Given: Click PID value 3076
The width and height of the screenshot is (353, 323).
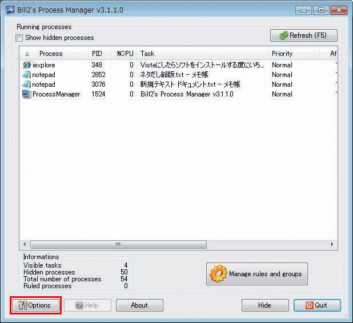Looking at the screenshot, I should tap(98, 84).
